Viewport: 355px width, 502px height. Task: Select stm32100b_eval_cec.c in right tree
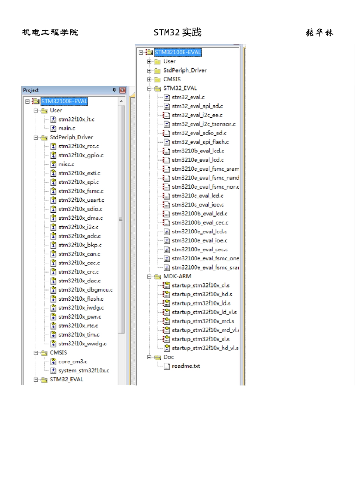(x=200, y=223)
